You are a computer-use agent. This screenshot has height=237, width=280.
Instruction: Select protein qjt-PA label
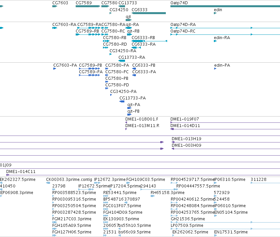coord(134,105)
